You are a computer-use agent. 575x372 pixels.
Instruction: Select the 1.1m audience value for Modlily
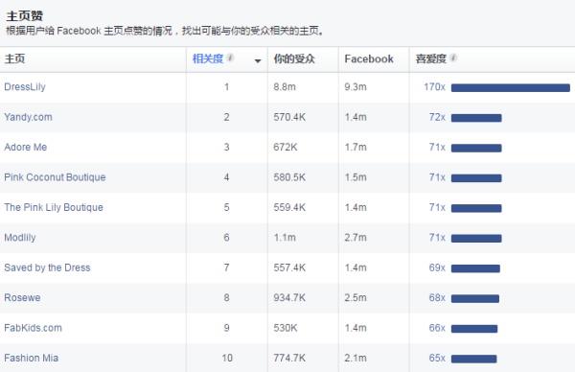click(x=285, y=238)
